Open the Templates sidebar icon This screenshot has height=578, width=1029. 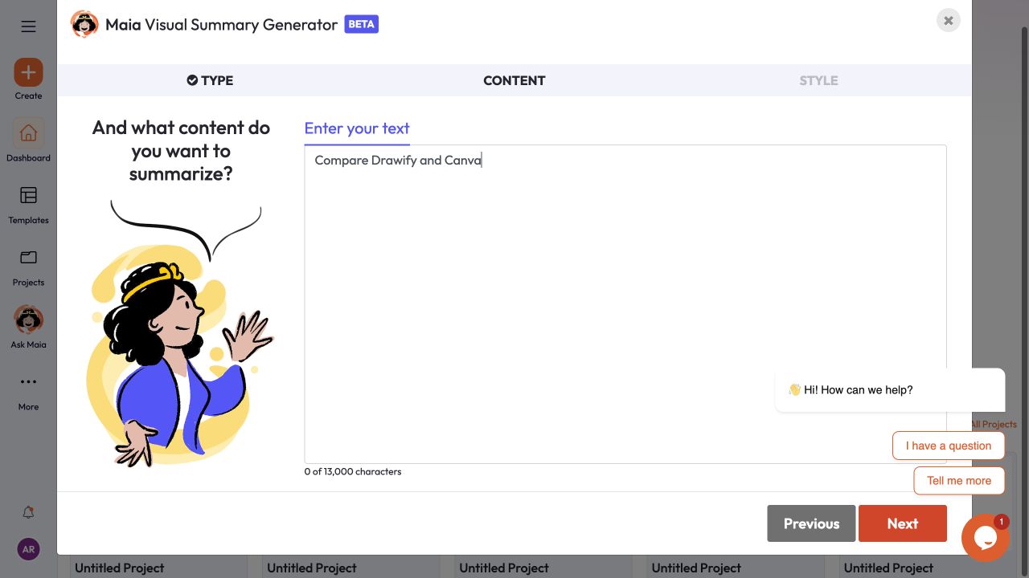point(28,195)
